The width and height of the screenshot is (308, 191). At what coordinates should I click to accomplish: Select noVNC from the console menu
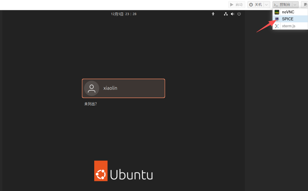coord(288,12)
